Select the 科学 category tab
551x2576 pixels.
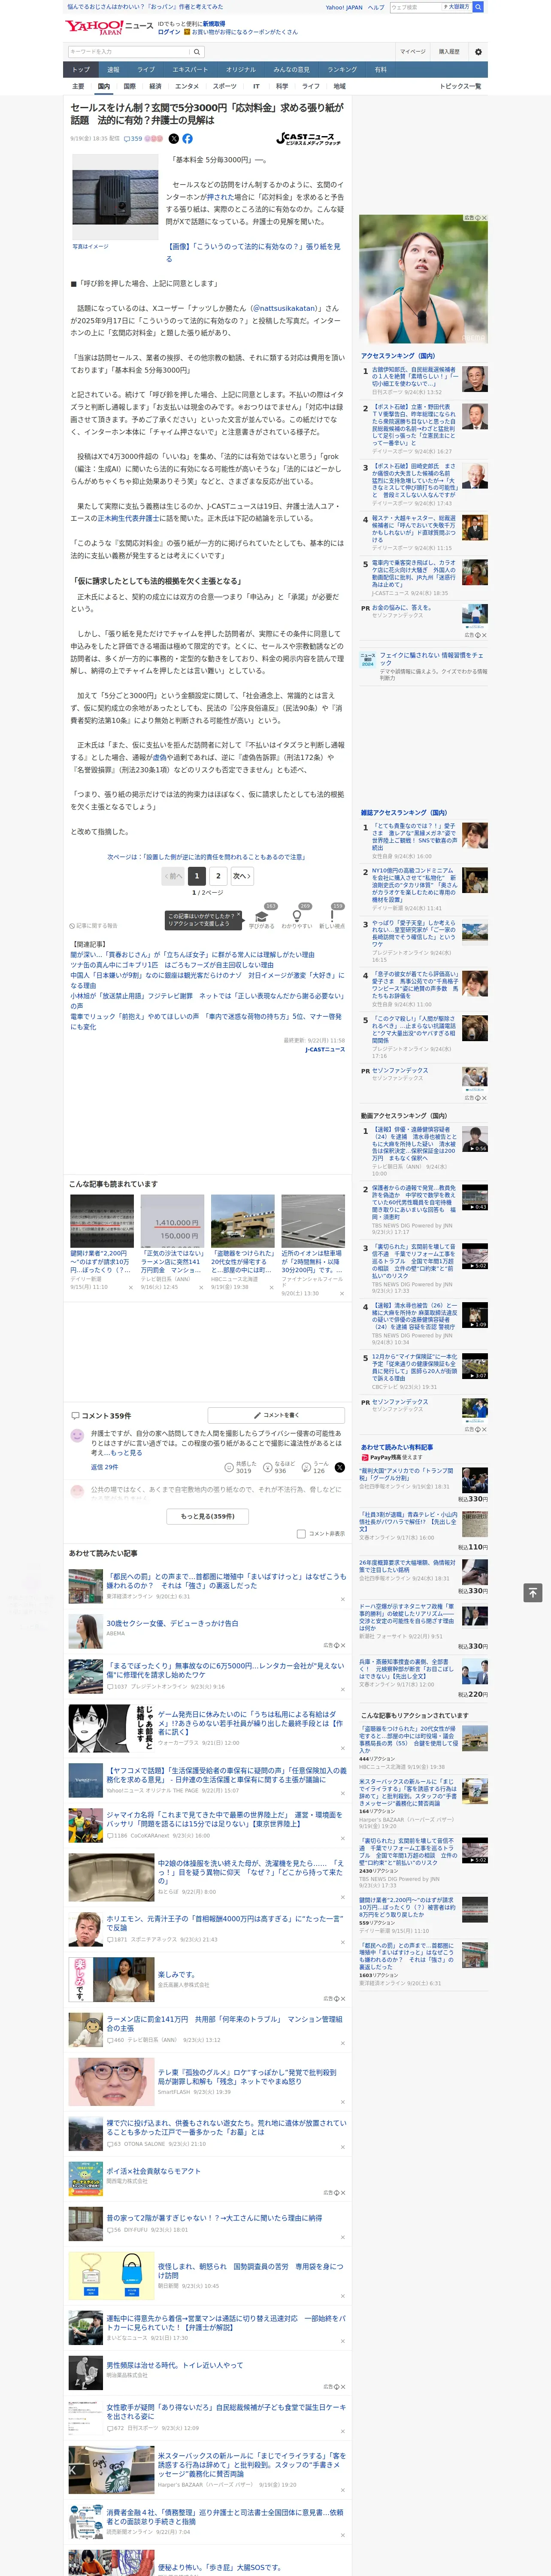tap(282, 86)
